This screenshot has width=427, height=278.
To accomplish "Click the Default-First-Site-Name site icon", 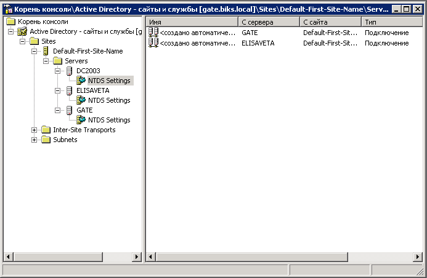I will 46,51.
